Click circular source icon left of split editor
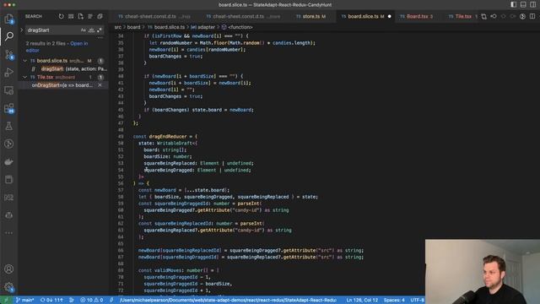The image size is (540, 304). point(522,16)
